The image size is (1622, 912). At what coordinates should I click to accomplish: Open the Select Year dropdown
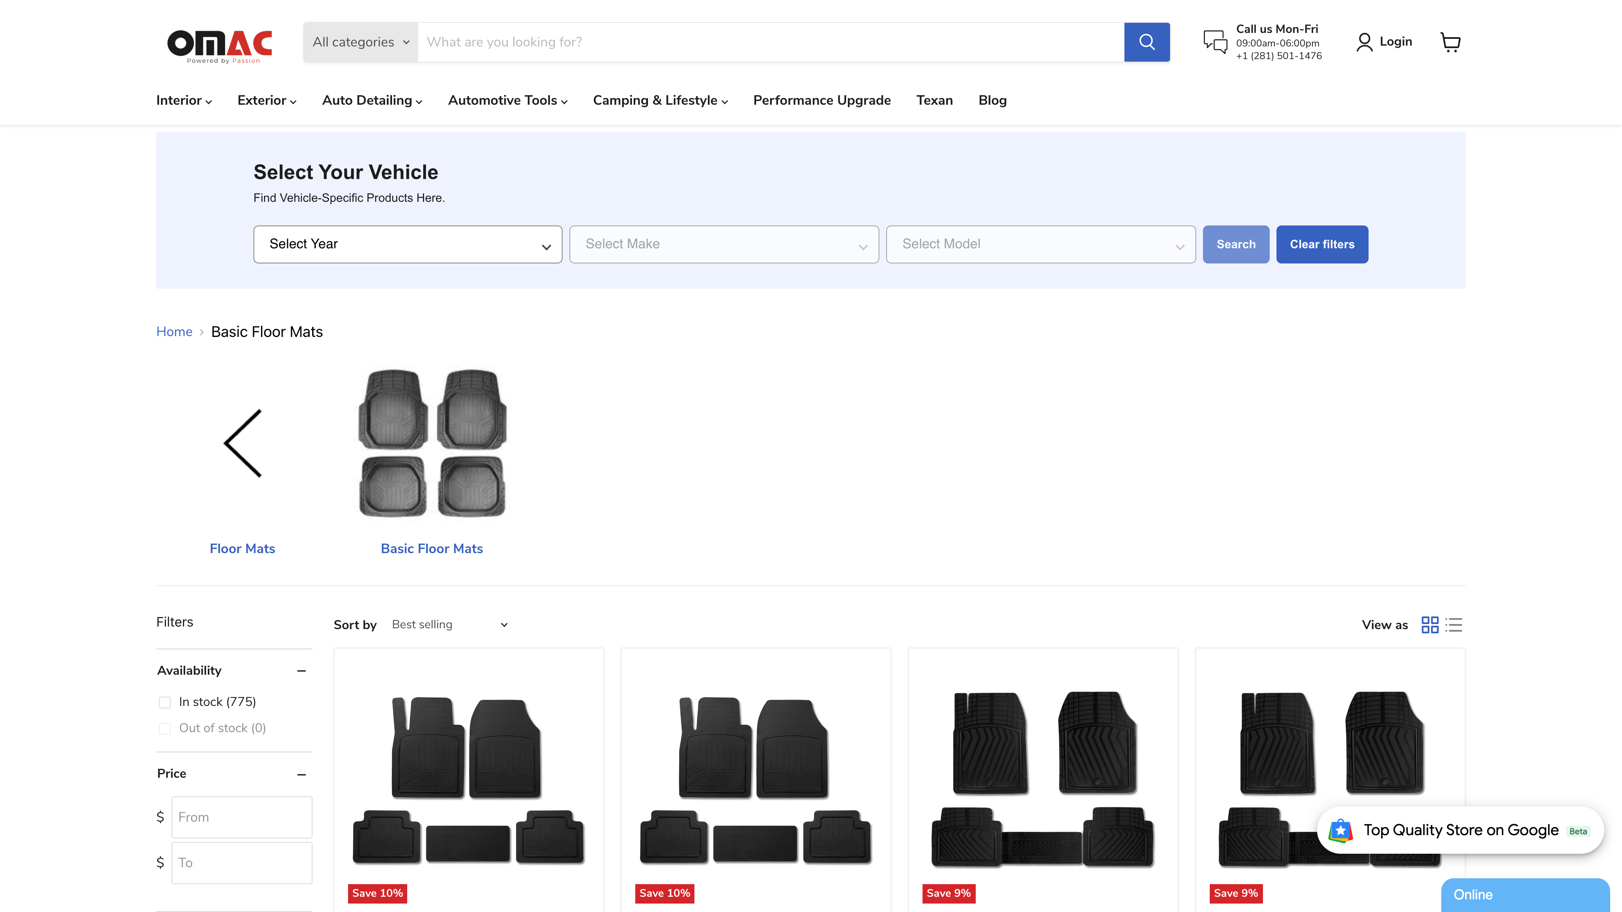point(407,244)
